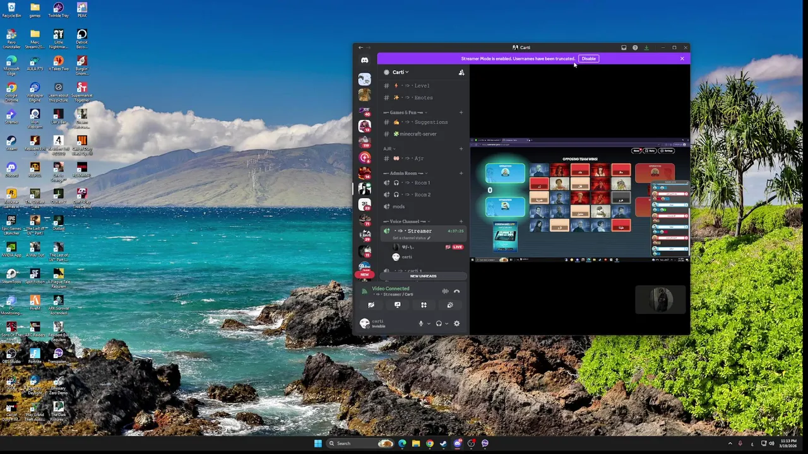Open Recycle Bin on the desktop
The width and height of the screenshot is (808, 454).
pyautogui.click(x=11, y=10)
